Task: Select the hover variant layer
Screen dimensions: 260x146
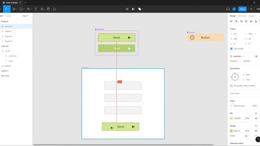Action: [x=16, y=51]
